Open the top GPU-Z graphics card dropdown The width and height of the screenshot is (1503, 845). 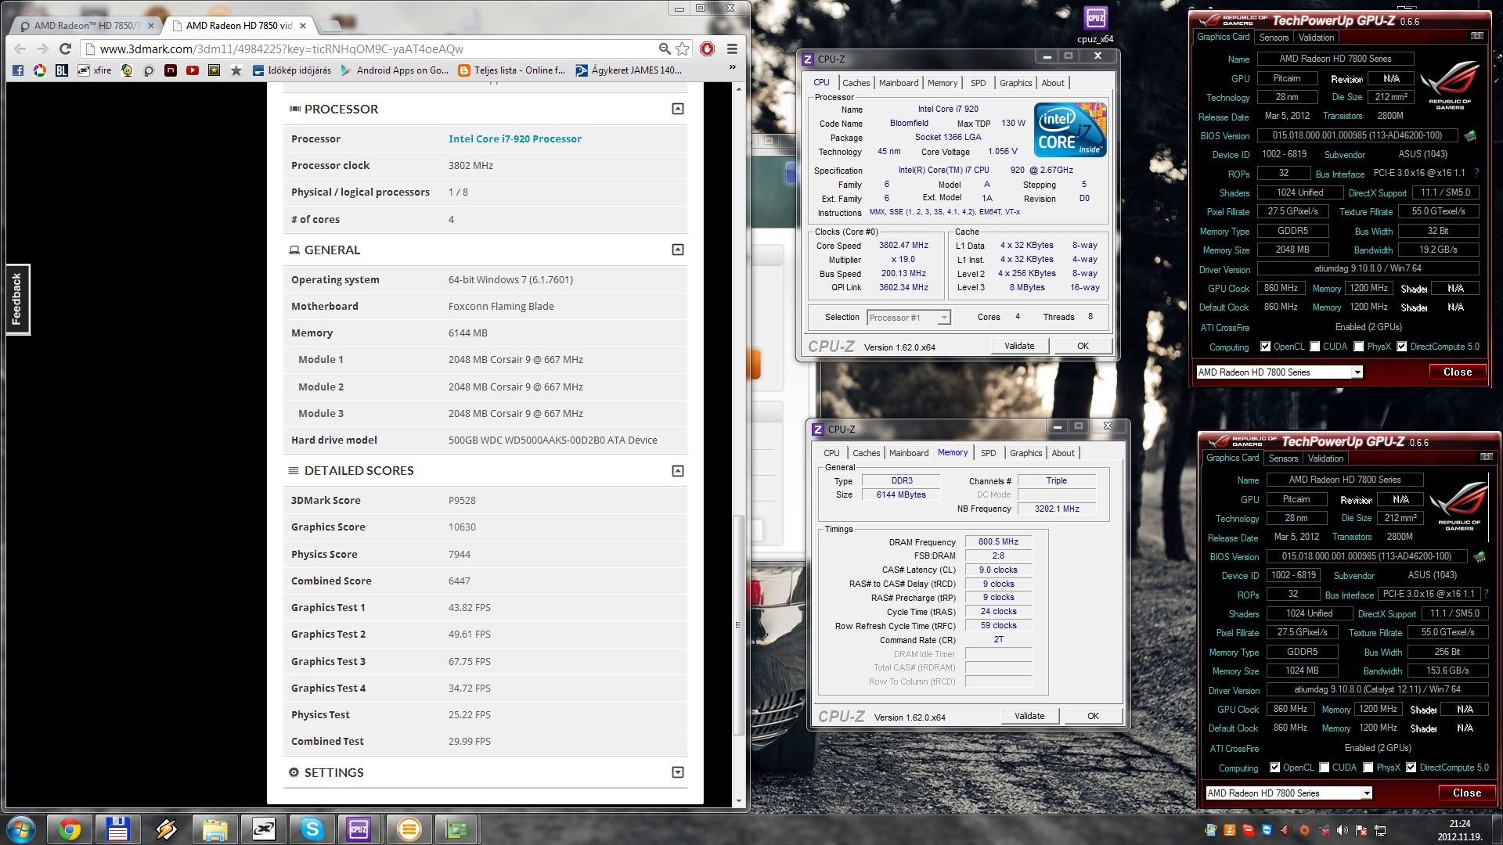tap(1357, 372)
